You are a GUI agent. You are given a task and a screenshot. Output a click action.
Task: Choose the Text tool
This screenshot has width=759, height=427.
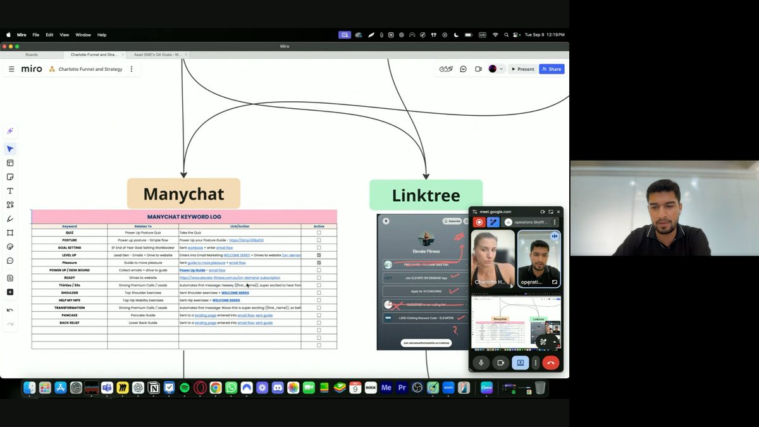coord(10,191)
